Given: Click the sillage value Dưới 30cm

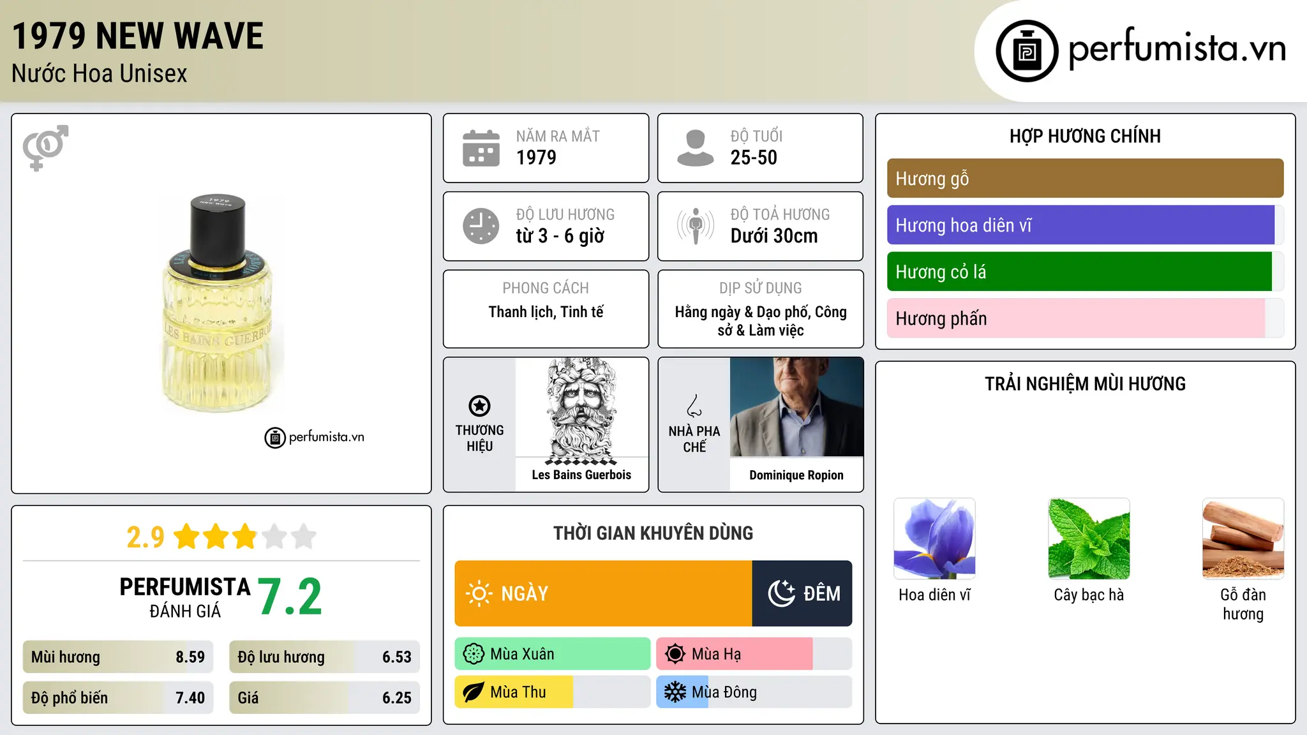Looking at the screenshot, I should point(774,236).
